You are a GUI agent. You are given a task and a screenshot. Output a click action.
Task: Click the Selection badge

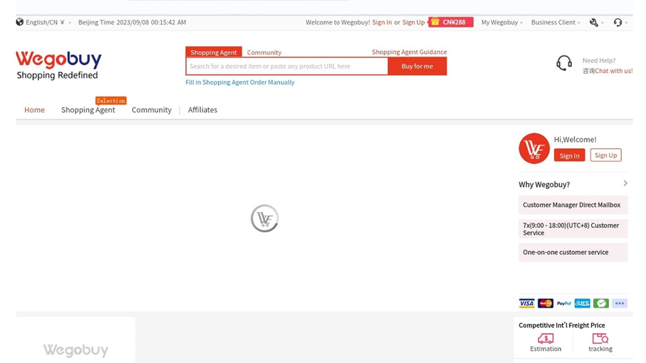click(x=111, y=100)
